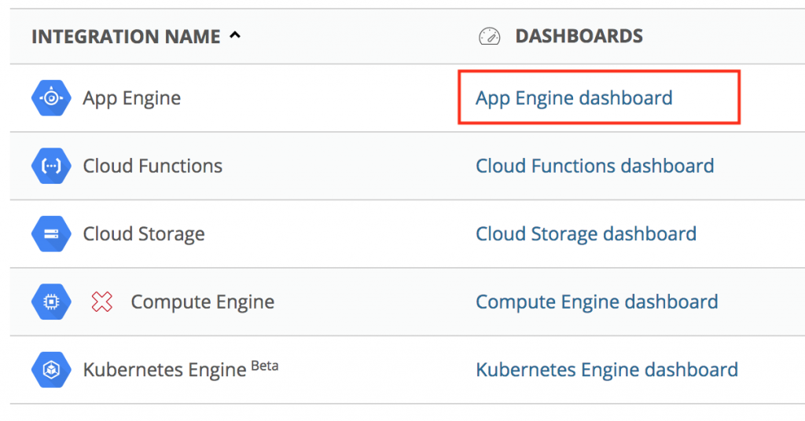Click the Compute Engine chip icon
The image size is (805, 421).
click(51, 302)
